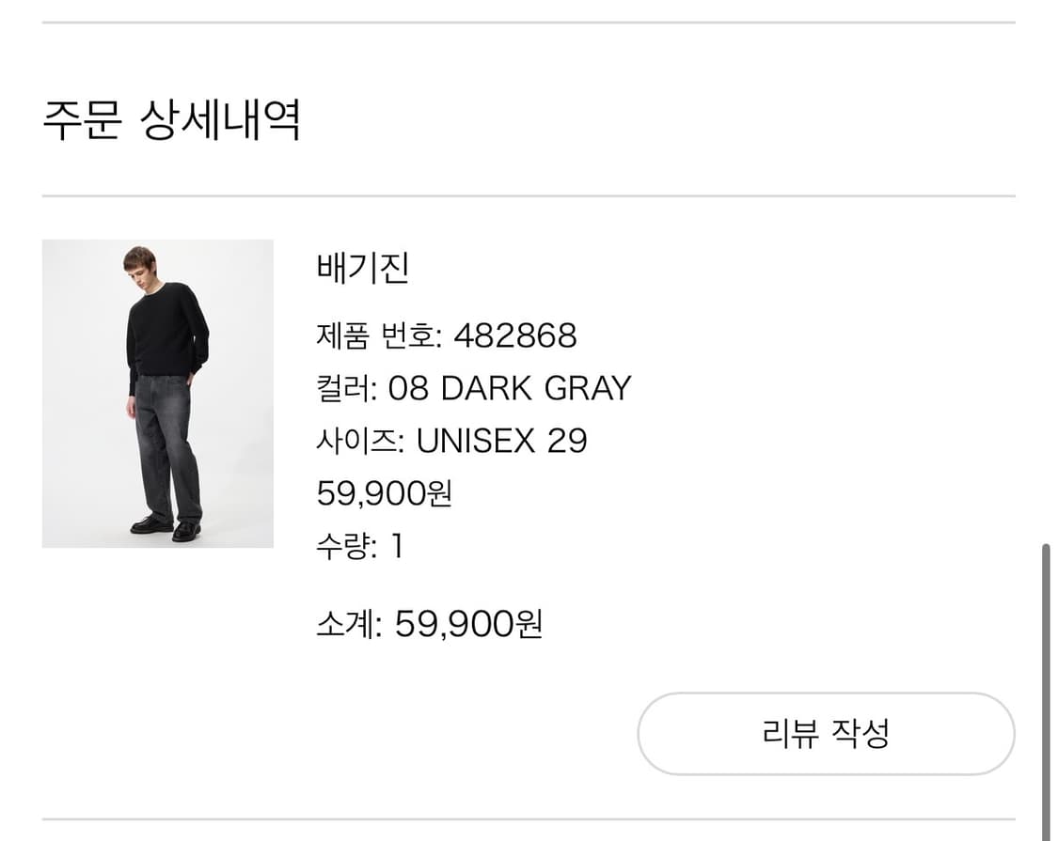Click the model photo of the jeans
The width and height of the screenshot is (1058, 841).
165,451
